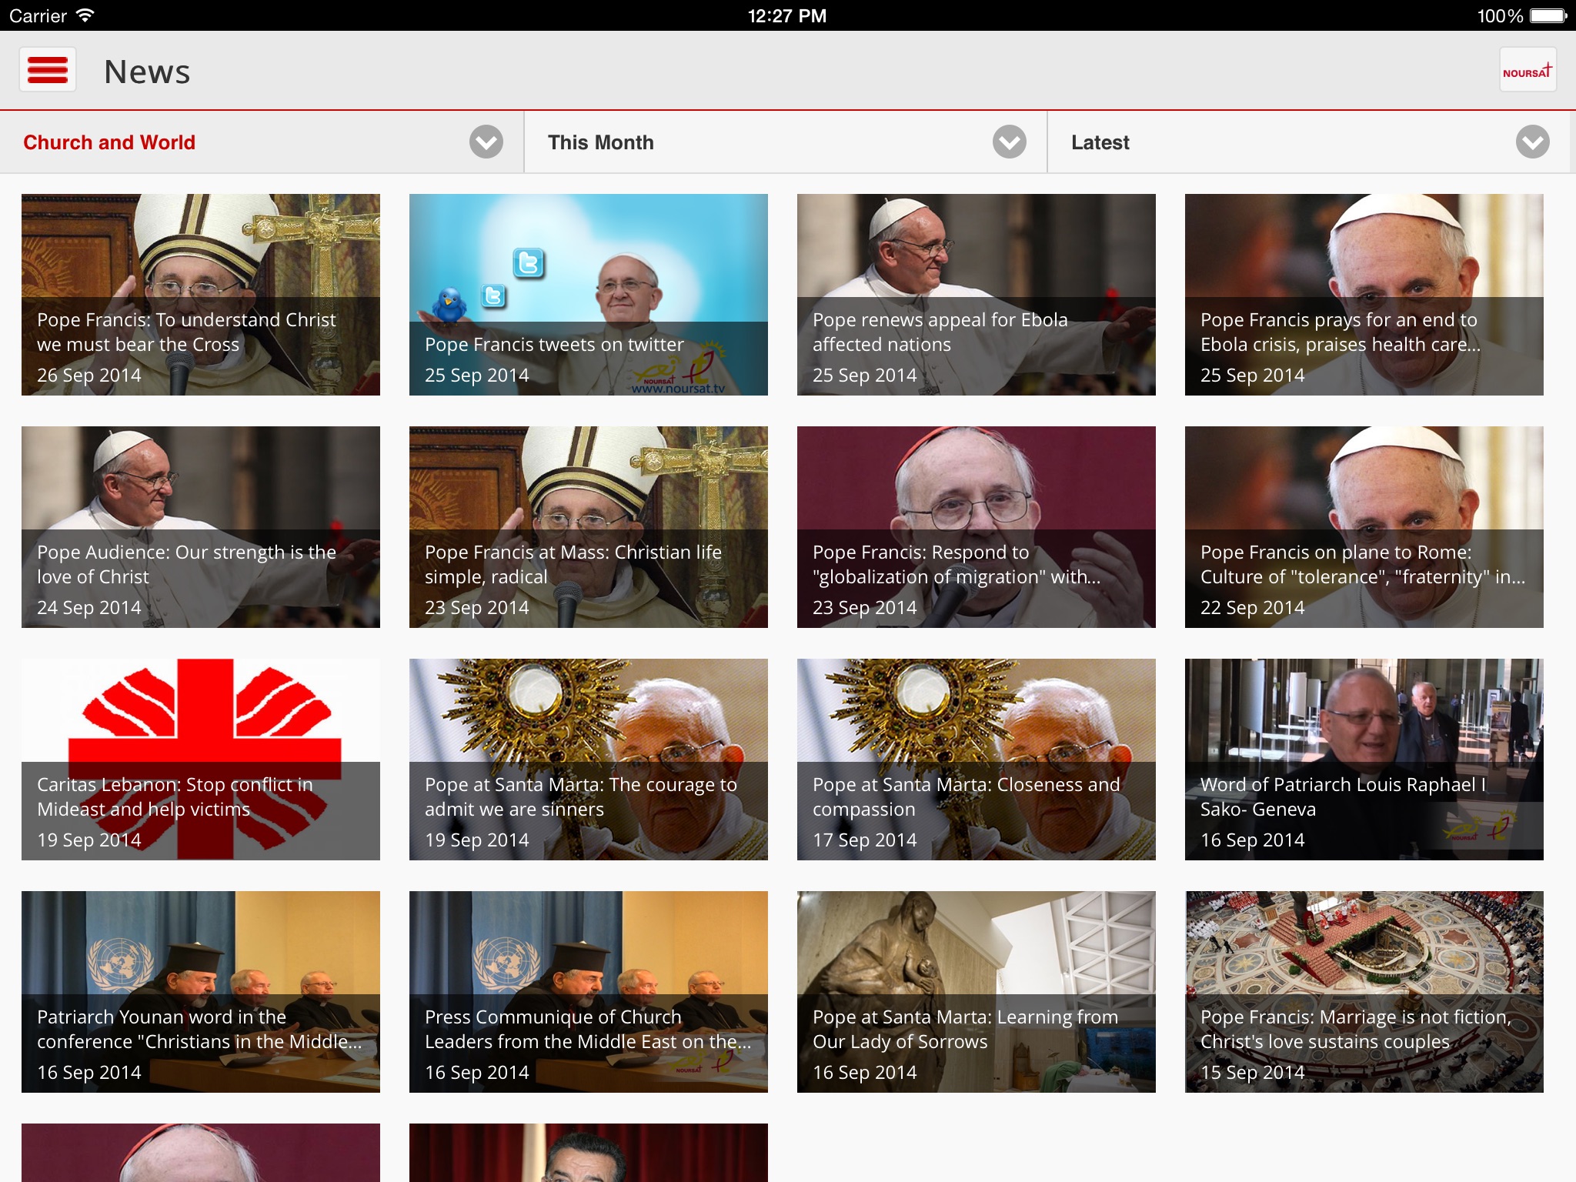The image size is (1576, 1182).
Task: Expand the Latest sort chevron
Action: pyautogui.click(x=1532, y=142)
